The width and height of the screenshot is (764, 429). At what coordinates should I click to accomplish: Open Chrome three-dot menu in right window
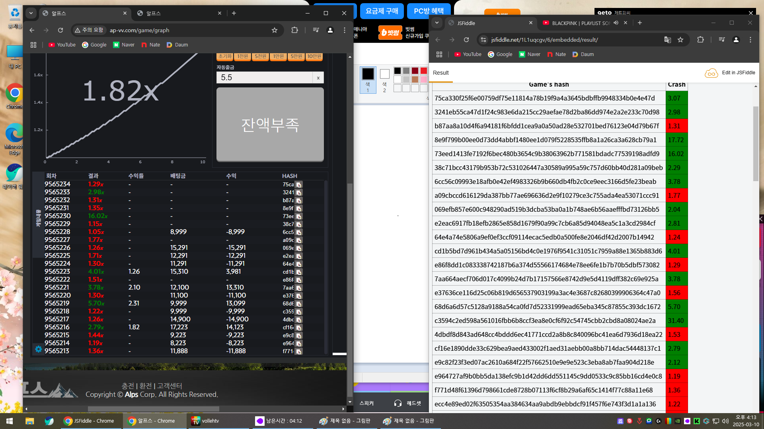point(750,40)
